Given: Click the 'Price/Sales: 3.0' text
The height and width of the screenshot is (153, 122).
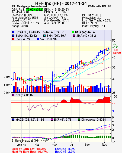Looking at the screenshot, I should tap(92, 18).
